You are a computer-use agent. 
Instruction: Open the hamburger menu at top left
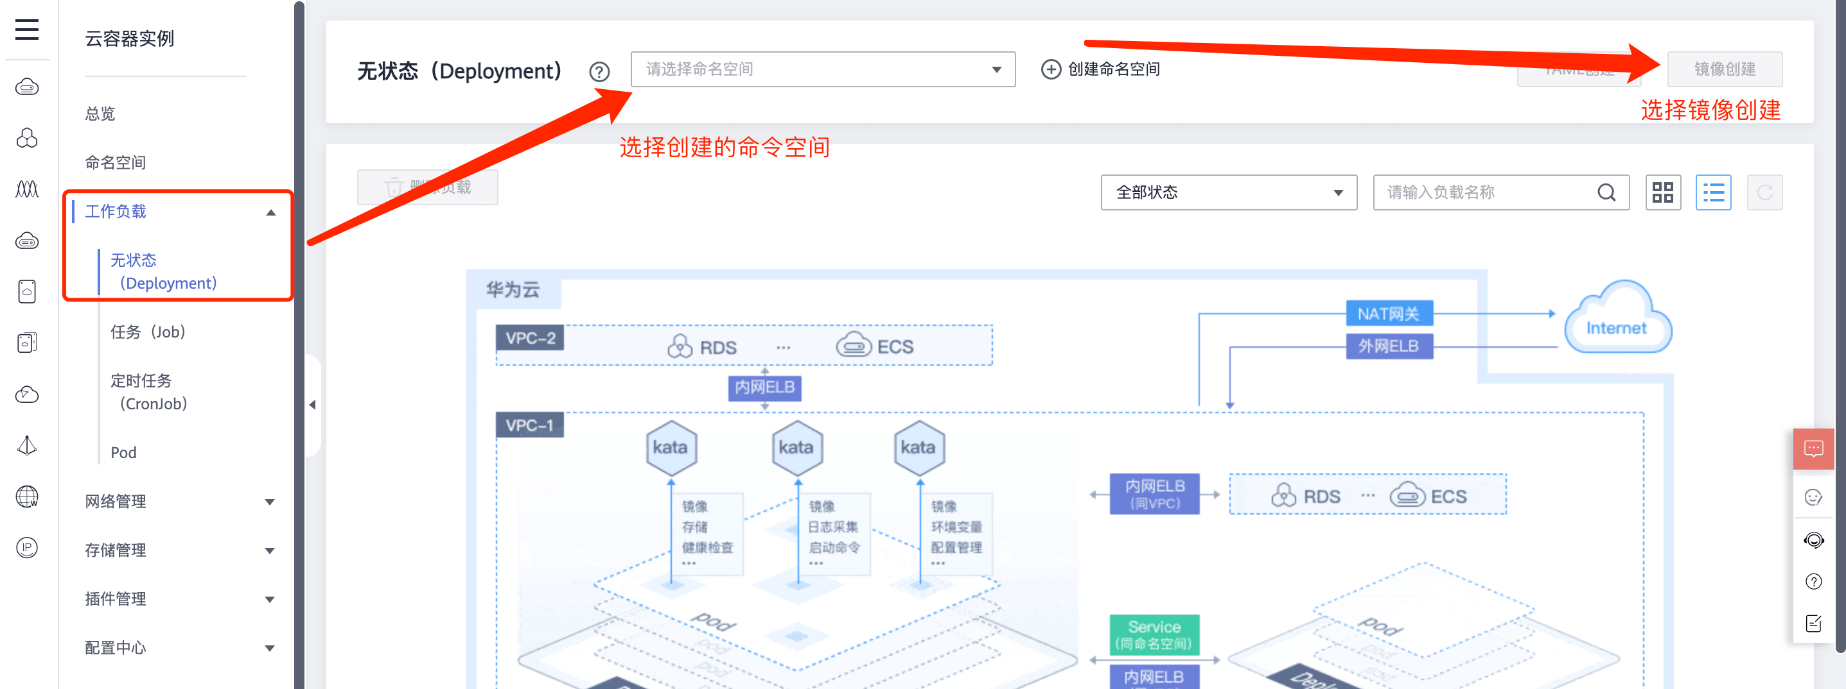(26, 30)
